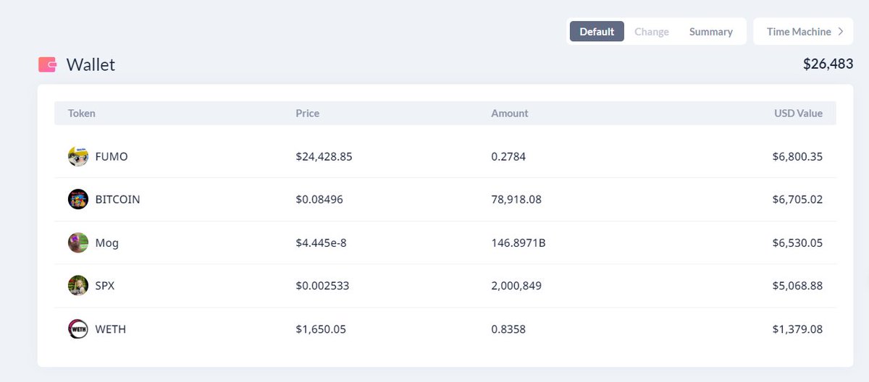The height and width of the screenshot is (382, 869).
Task: Click Mog price $4.445e-8
Action: tap(321, 243)
